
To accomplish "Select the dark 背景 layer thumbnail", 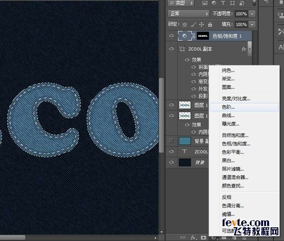I will [185, 162].
